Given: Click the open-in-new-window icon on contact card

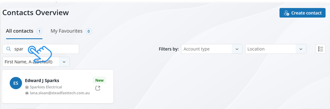Looking at the screenshot, I should [98, 88].
